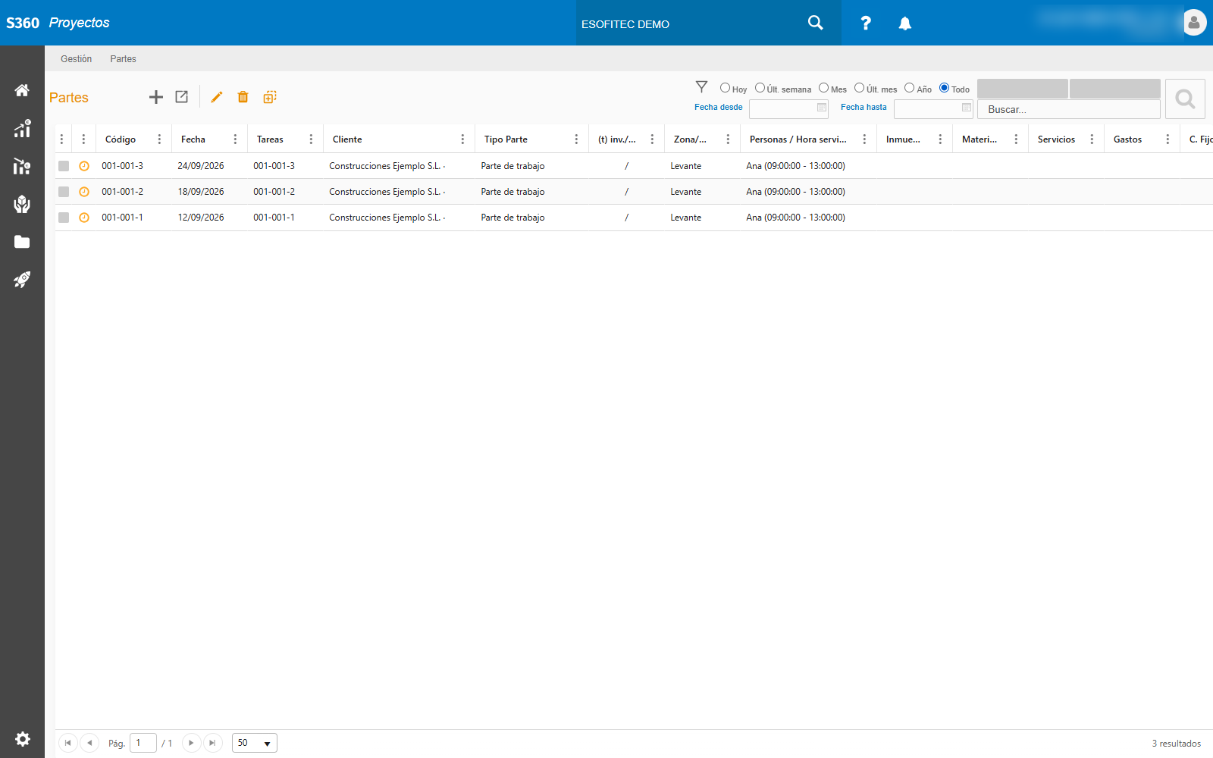Open page size 50 dropdown
Screen dimensions: 1213x758
coord(255,743)
